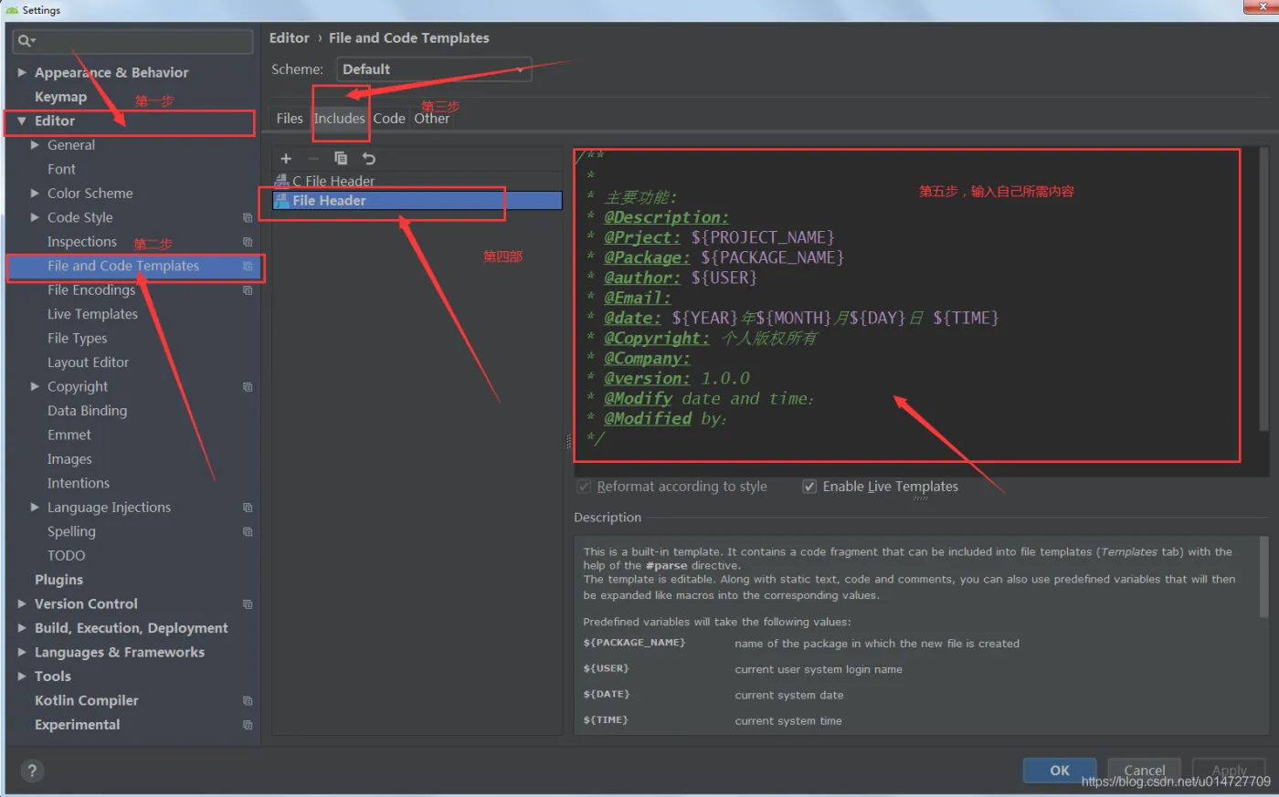Click the search magnifier icon in settings
The image size is (1279, 797).
pos(25,41)
